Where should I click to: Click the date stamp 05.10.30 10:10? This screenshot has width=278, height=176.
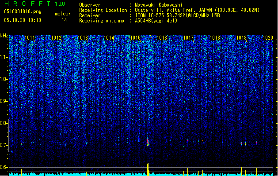23,20
